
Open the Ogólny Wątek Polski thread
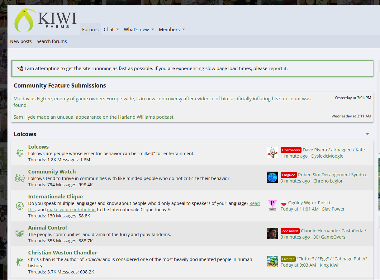click(x=309, y=203)
